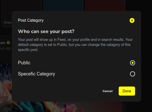Click the dark red card above dialog

pos(105,5)
